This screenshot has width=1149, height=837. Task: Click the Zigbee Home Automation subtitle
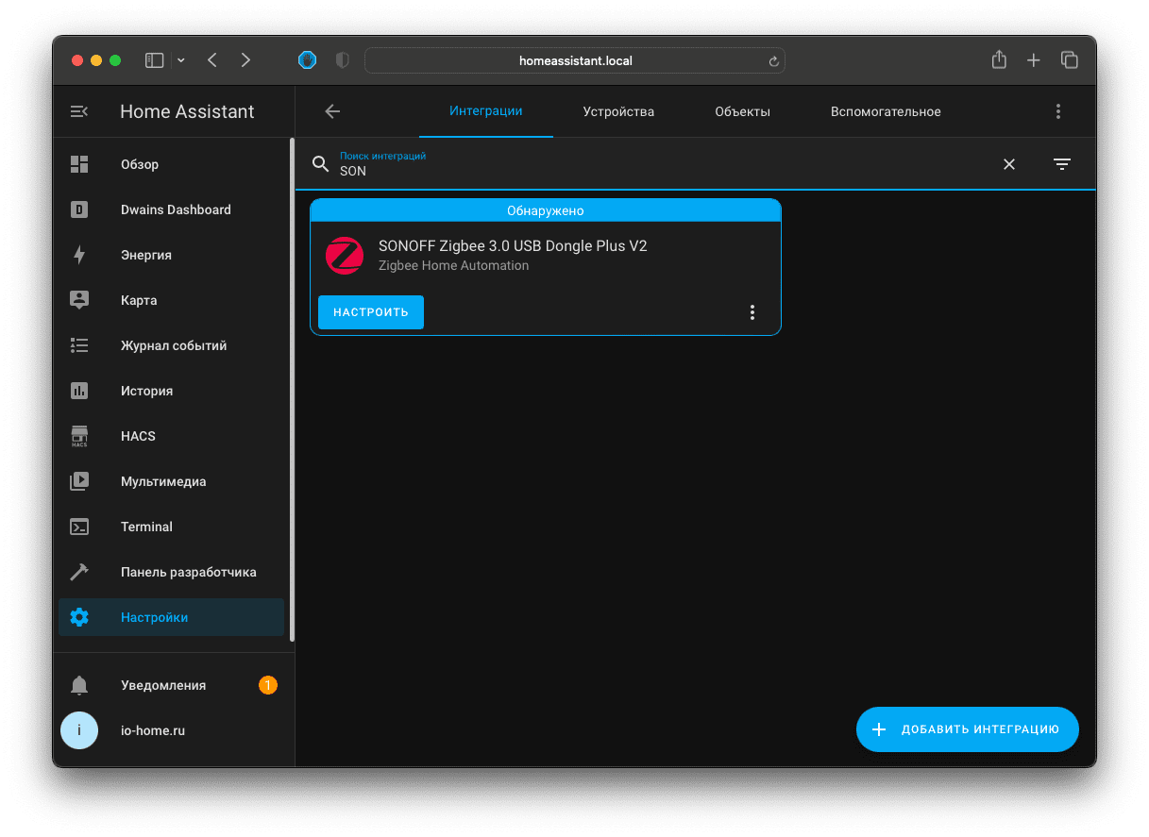click(x=453, y=266)
